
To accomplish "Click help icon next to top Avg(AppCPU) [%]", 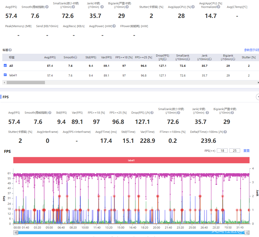I will click(x=193, y=7).
